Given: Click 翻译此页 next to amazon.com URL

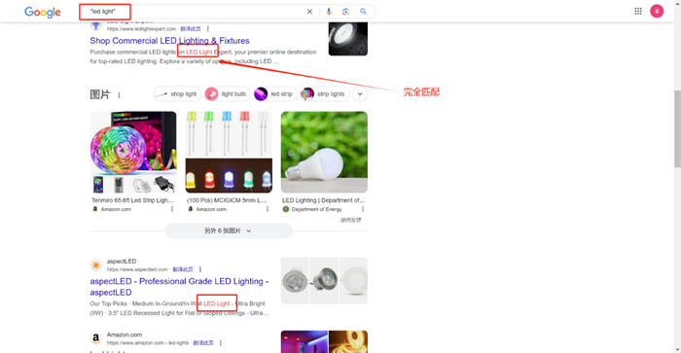Looking at the screenshot, I should tap(203, 343).
